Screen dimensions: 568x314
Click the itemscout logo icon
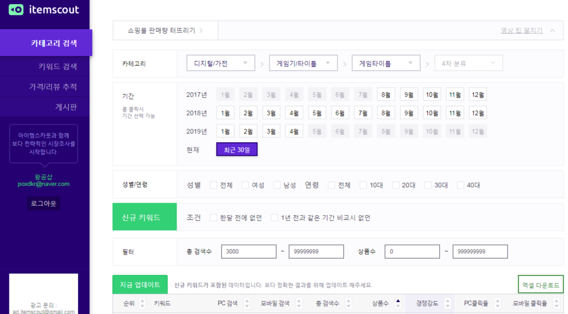click(16, 10)
